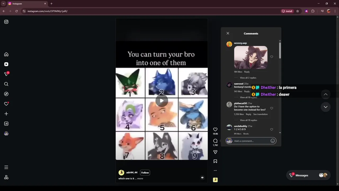Open the Chrome profile avatar
Image resolution: width=339 pixels, height=191 pixels.
(329, 11)
